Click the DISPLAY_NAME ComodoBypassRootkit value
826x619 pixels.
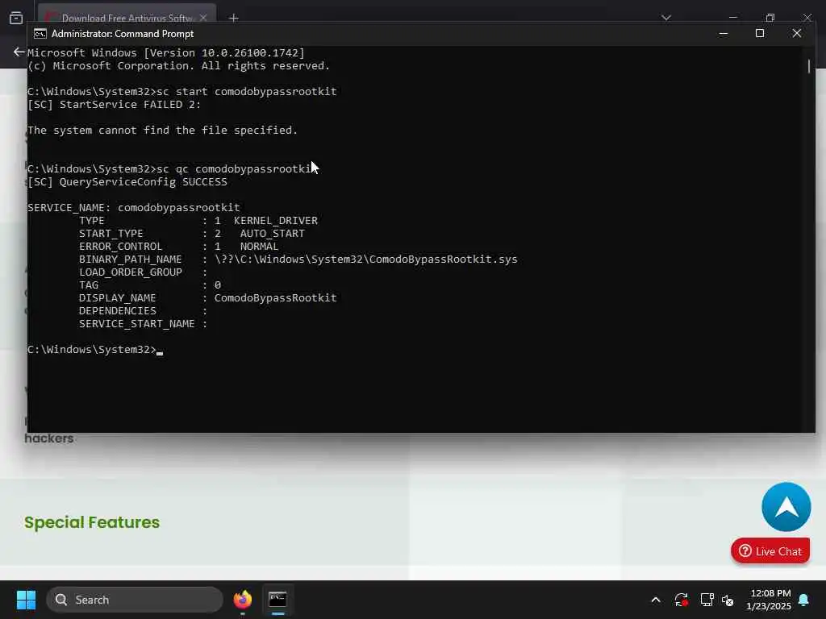[275, 298]
